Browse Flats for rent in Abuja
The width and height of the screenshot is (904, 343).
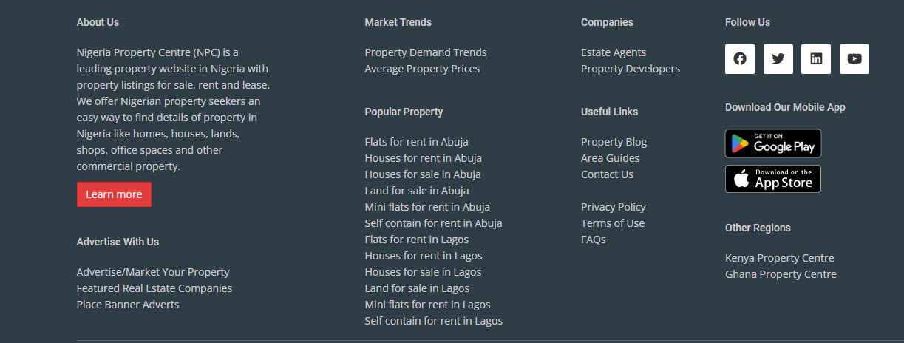point(416,142)
